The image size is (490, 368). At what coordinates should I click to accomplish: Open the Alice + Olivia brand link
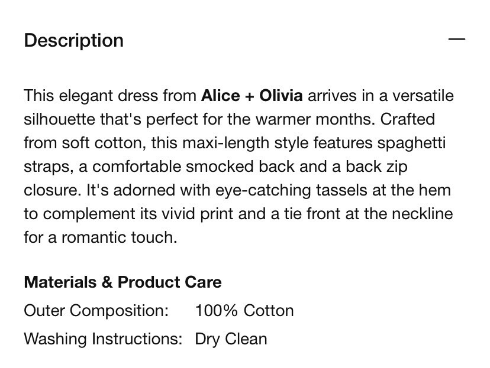(x=252, y=96)
